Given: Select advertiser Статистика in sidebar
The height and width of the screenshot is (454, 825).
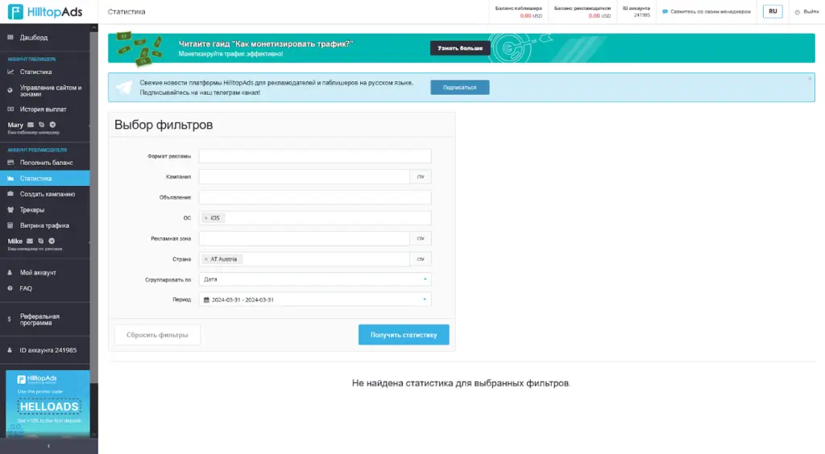Looking at the screenshot, I should click(45, 178).
